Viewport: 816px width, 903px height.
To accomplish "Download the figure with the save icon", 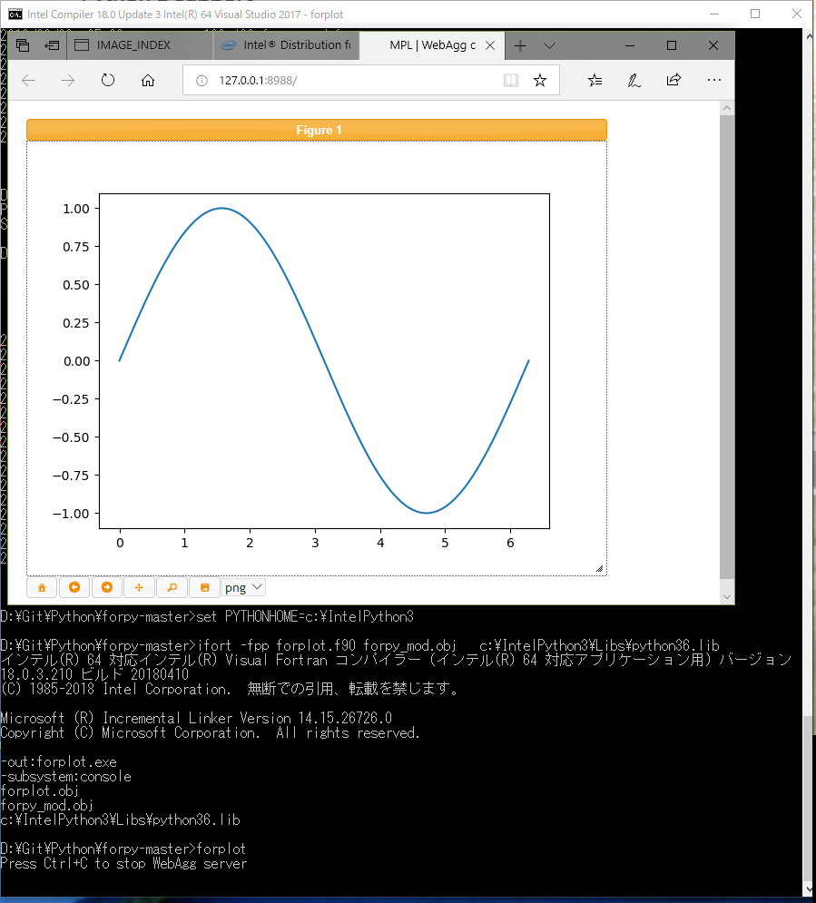I will click(x=204, y=587).
